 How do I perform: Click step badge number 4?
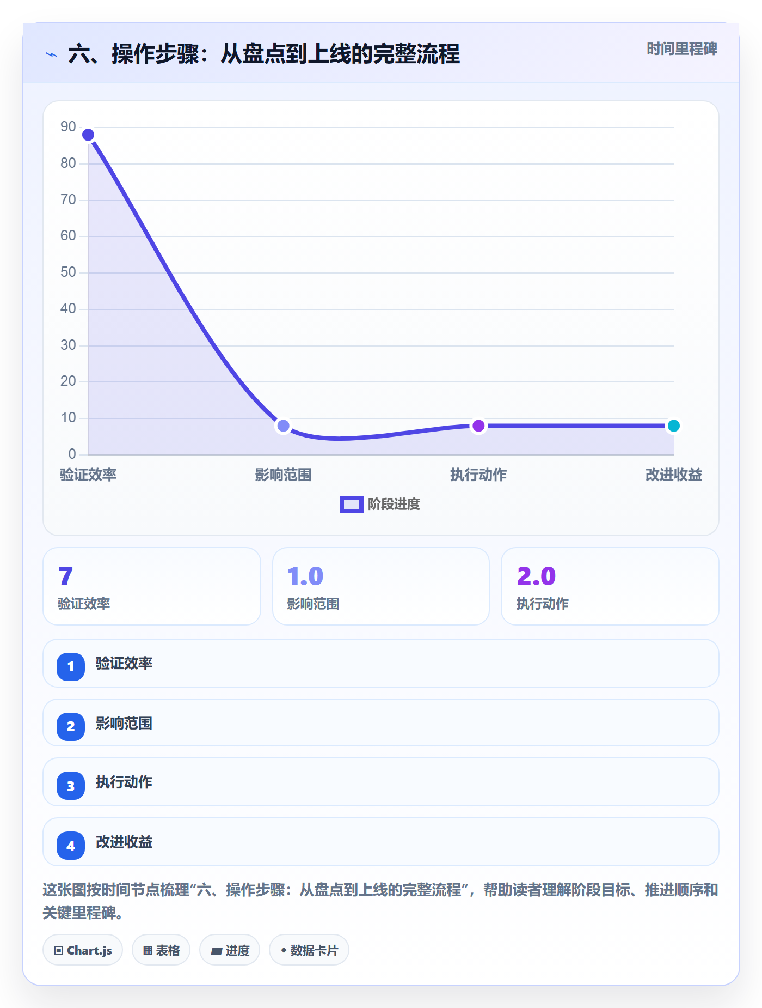71,846
